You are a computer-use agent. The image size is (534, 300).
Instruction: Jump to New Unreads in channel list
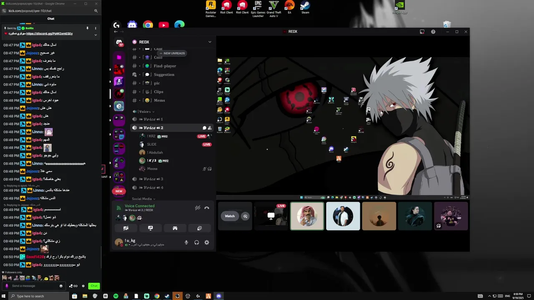pyautogui.click(x=172, y=53)
